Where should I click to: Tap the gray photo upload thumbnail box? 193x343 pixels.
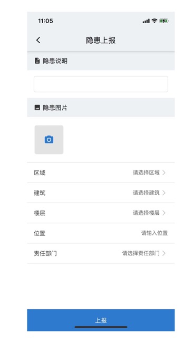click(x=49, y=139)
